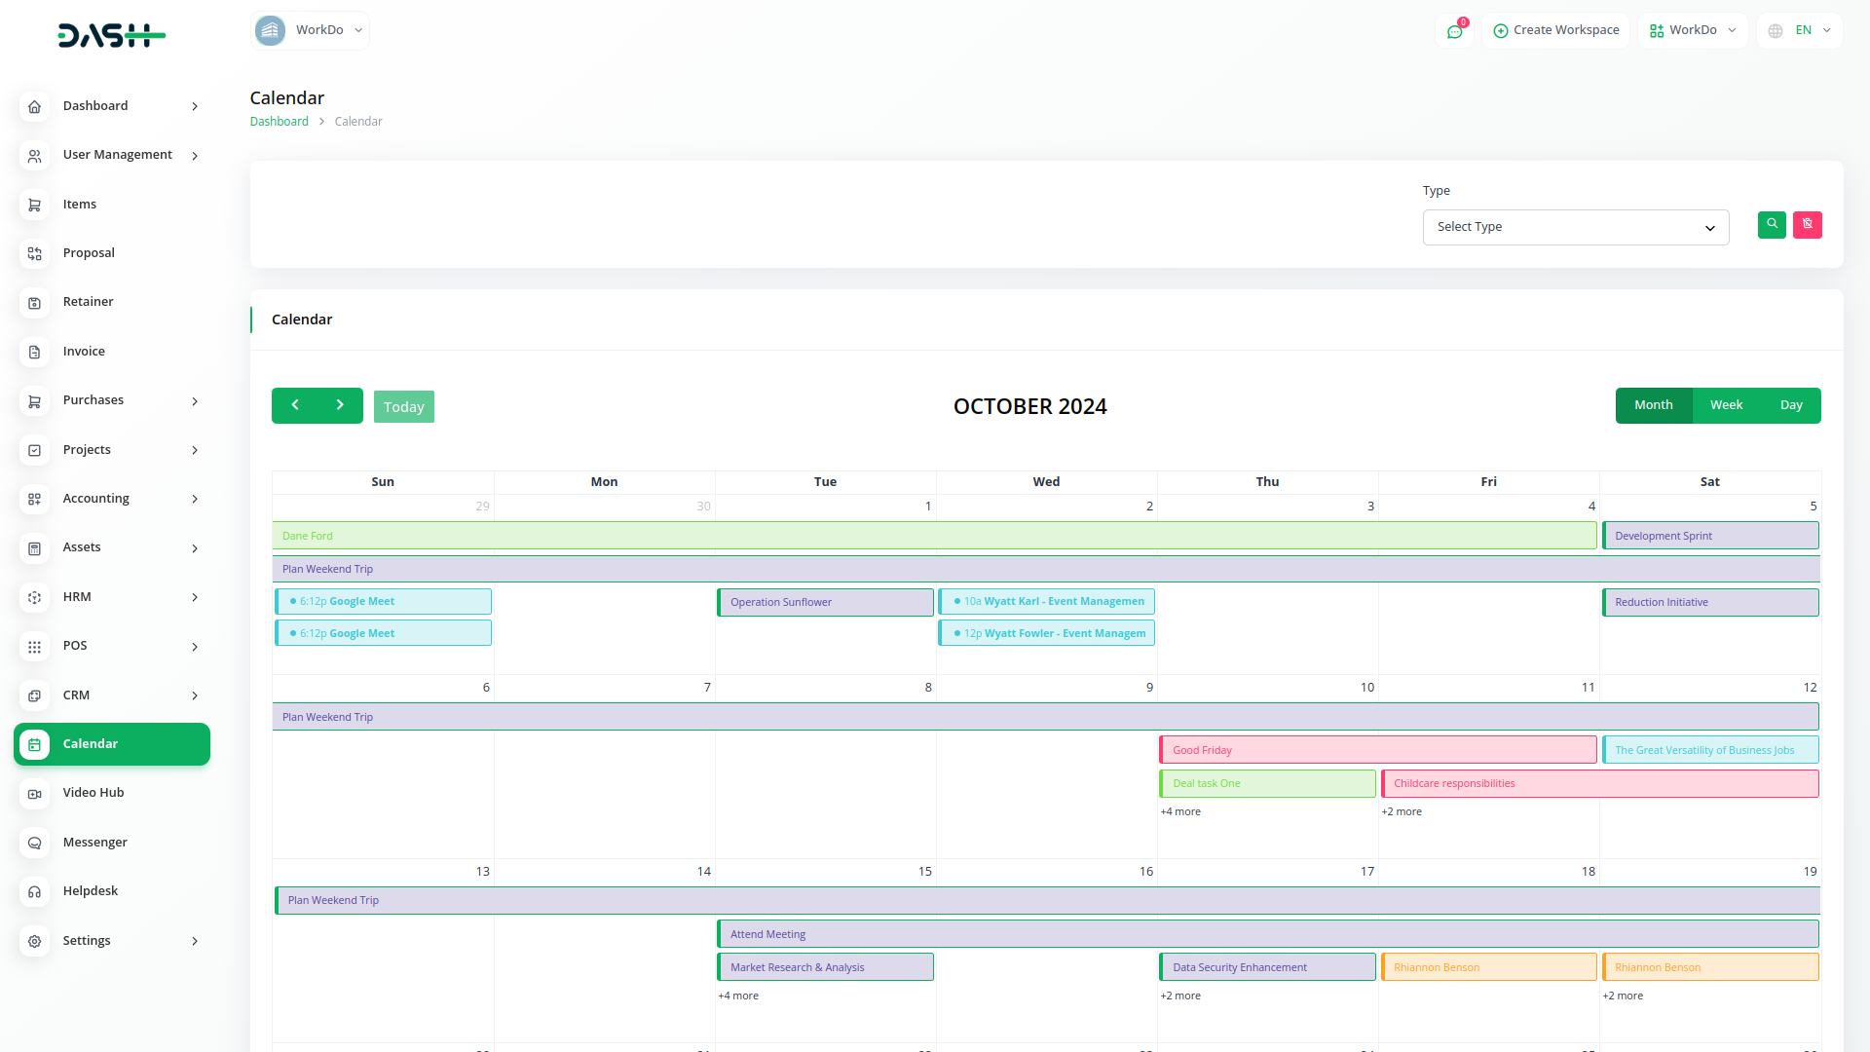Open the Good Friday calendar event

1377,750
